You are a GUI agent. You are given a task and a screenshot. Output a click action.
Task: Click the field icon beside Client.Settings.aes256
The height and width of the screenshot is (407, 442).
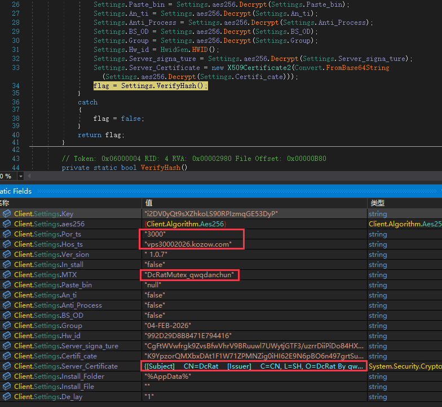pos(7,224)
